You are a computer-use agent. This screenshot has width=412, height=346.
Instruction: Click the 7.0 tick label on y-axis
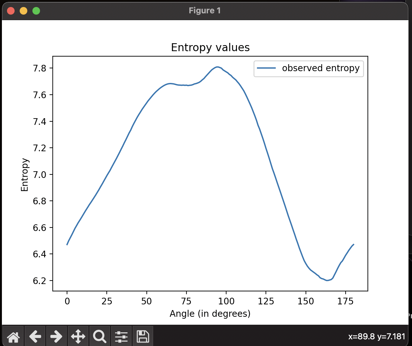pos(39,175)
